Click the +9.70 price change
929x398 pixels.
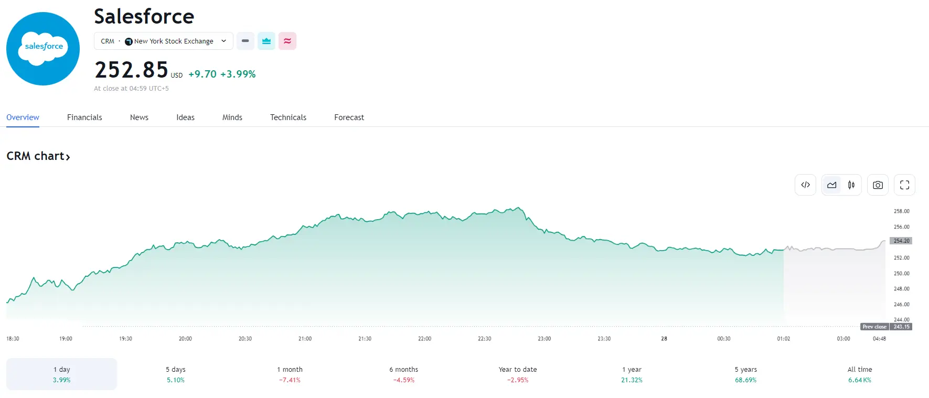[202, 74]
